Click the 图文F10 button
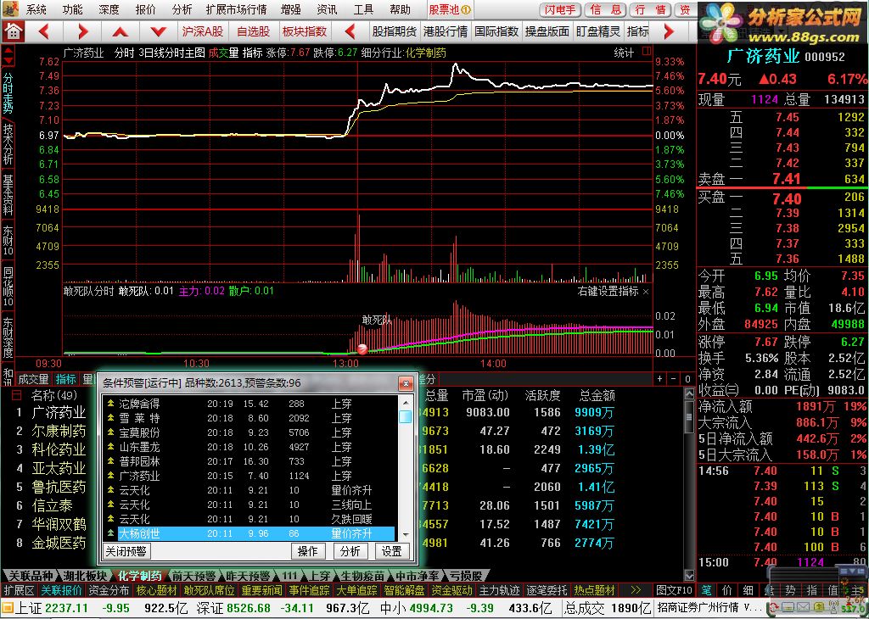The width and height of the screenshot is (869, 619). pyautogui.click(x=674, y=590)
